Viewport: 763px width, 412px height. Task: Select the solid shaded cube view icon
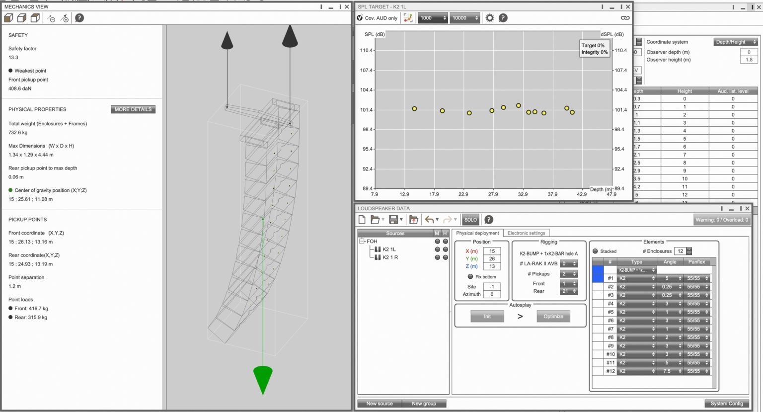tap(8, 18)
